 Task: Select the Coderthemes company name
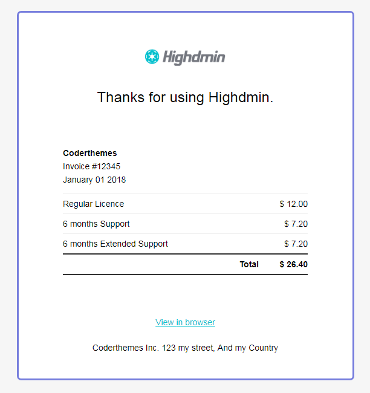pyautogui.click(x=90, y=153)
